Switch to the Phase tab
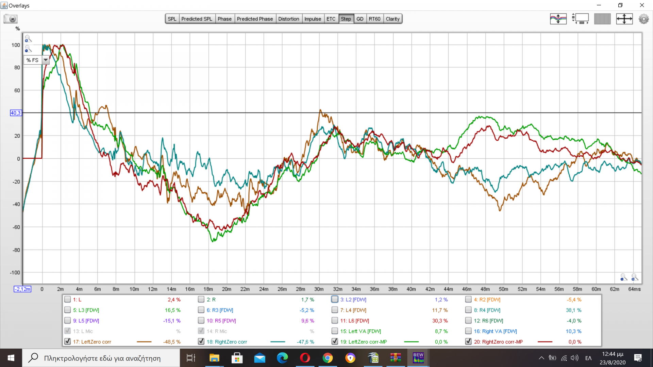Screen dimensions: 653x367 click(224, 19)
